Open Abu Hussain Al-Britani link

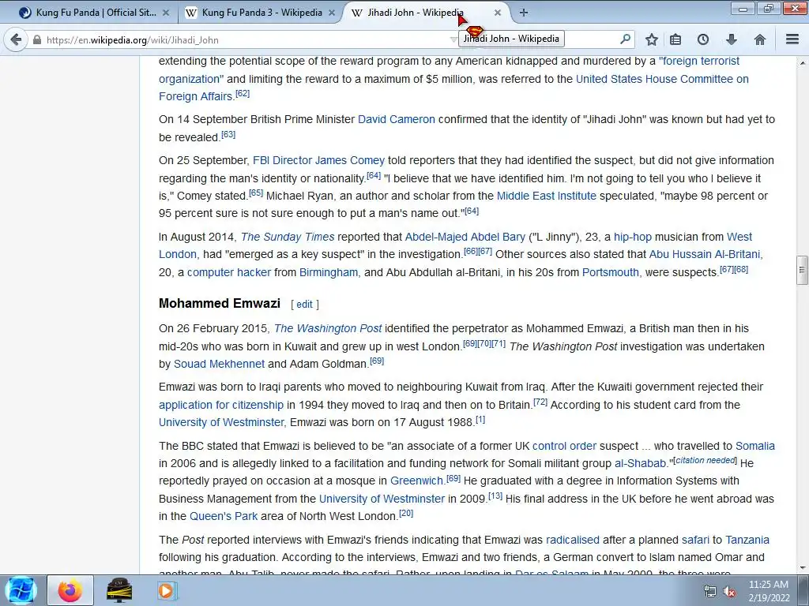click(x=704, y=254)
